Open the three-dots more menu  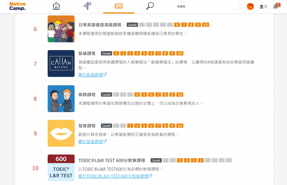(181, 6)
